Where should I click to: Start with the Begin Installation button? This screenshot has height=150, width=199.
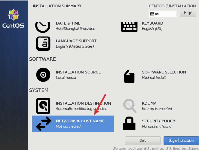[x=181, y=140]
